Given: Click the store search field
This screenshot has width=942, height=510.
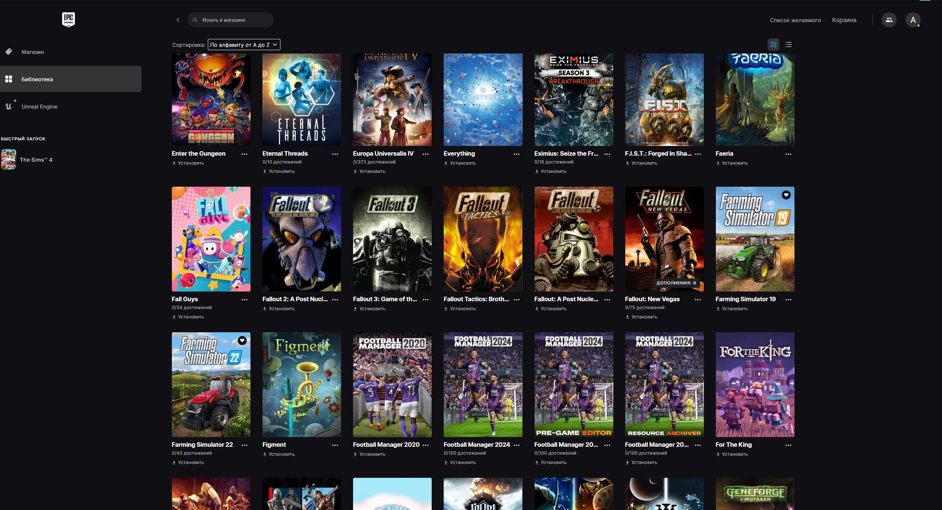Looking at the screenshot, I should pyautogui.click(x=231, y=20).
